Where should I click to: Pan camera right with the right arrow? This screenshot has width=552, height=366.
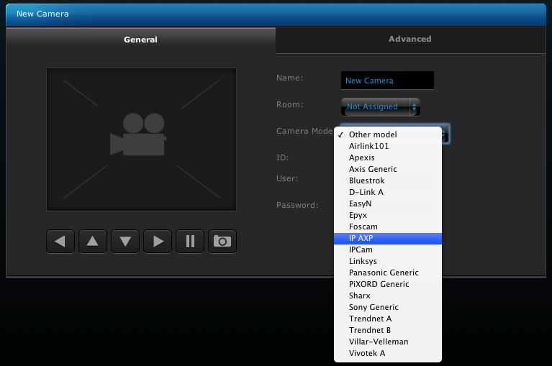pyautogui.click(x=158, y=242)
